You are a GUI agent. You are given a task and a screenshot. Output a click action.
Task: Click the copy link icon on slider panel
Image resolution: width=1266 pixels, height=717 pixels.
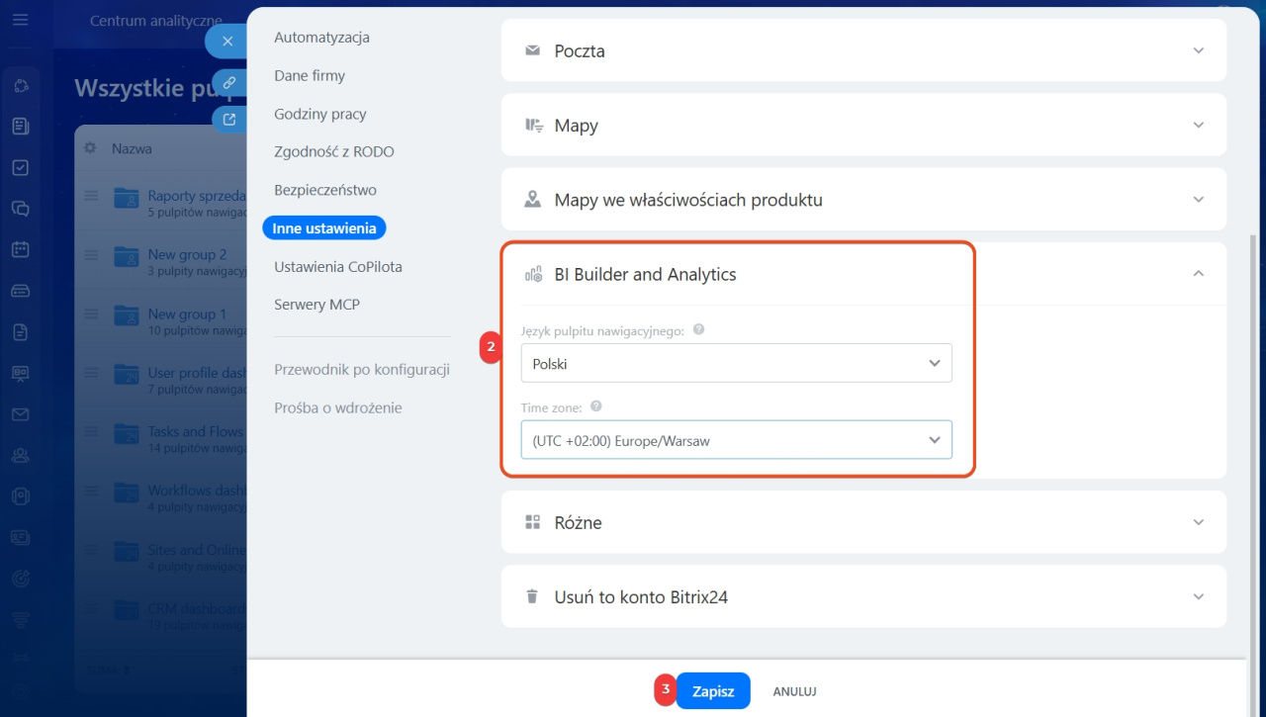click(x=228, y=82)
